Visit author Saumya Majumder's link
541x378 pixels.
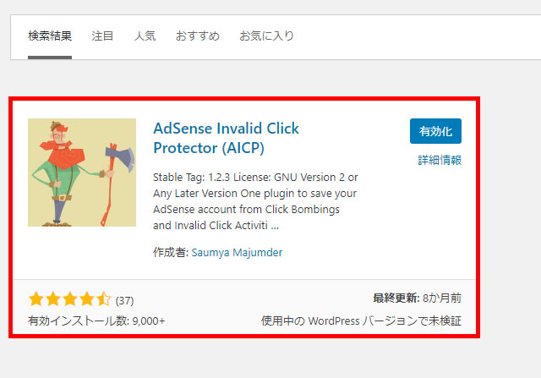(x=237, y=252)
